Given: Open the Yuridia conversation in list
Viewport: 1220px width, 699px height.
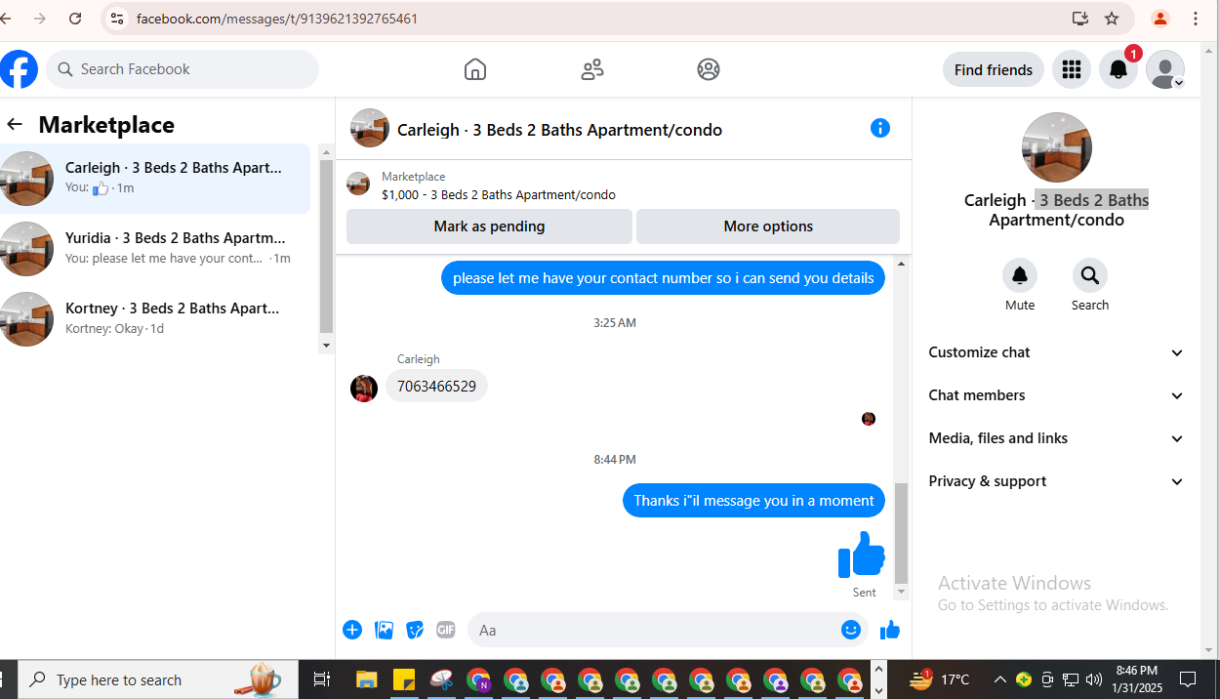Looking at the screenshot, I should tap(155, 249).
